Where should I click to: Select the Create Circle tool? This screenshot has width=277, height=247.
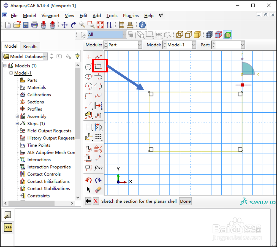point(88,67)
